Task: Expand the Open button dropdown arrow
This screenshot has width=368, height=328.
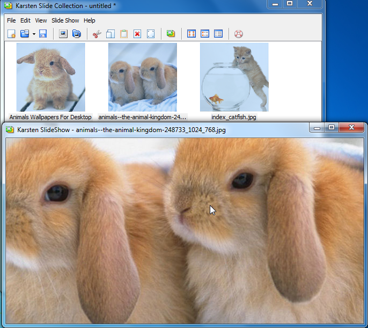Action: pyautogui.click(x=34, y=34)
